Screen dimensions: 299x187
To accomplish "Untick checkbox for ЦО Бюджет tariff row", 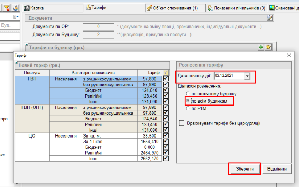I will [x=166, y=147].
